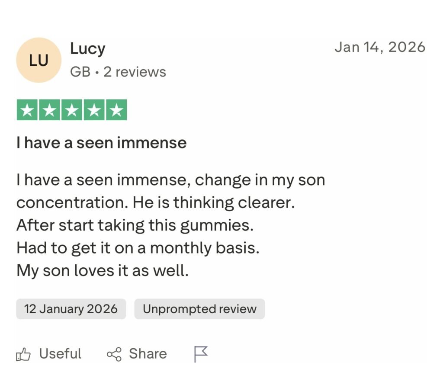Click the Jan 14, 2026 posted date
This screenshot has height=388, width=443.
tap(380, 47)
